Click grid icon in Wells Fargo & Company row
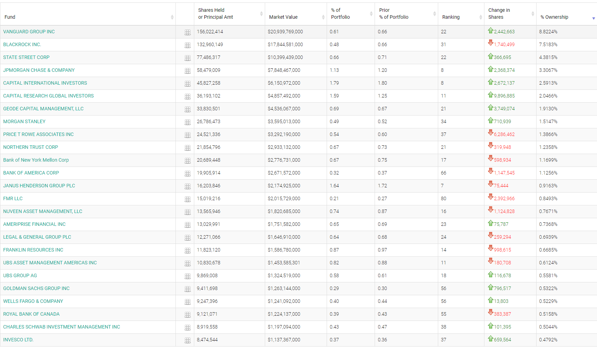597x349 pixels. [188, 302]
